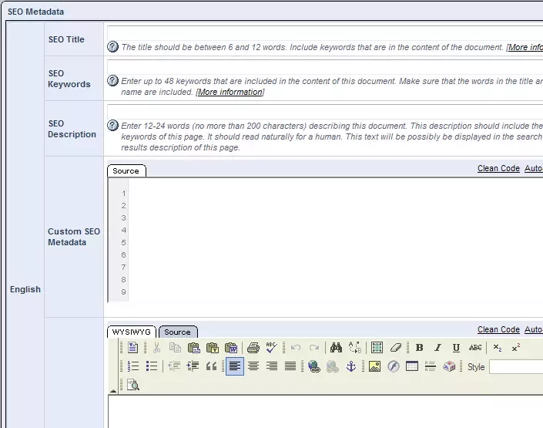Select Center alignment button

tap(253, 366)
